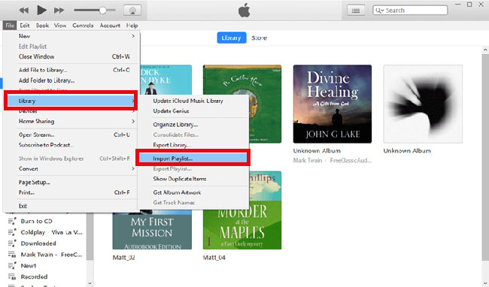
Task: Select the Mark Twain - FreeC... playlist
Action: point(51,255)
